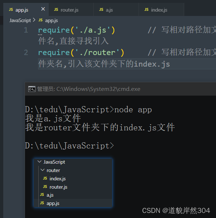The width and height of the screenshot is (216, 218).
Task: Switch to the a.js editor tab
Action: tap(116, 9)
